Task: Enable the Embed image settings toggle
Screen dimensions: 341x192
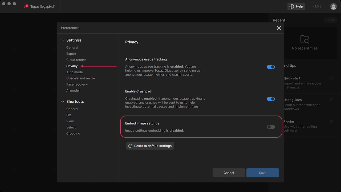Action: tap(271, 127)
